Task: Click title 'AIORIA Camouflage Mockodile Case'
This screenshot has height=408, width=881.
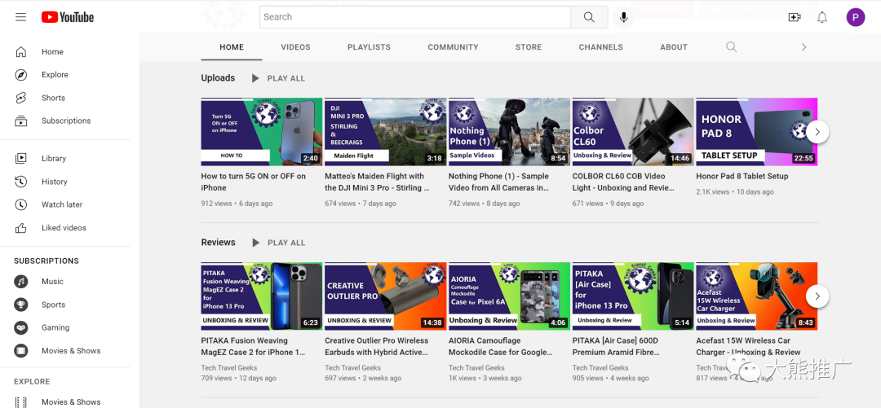Action: pos(500,346)
